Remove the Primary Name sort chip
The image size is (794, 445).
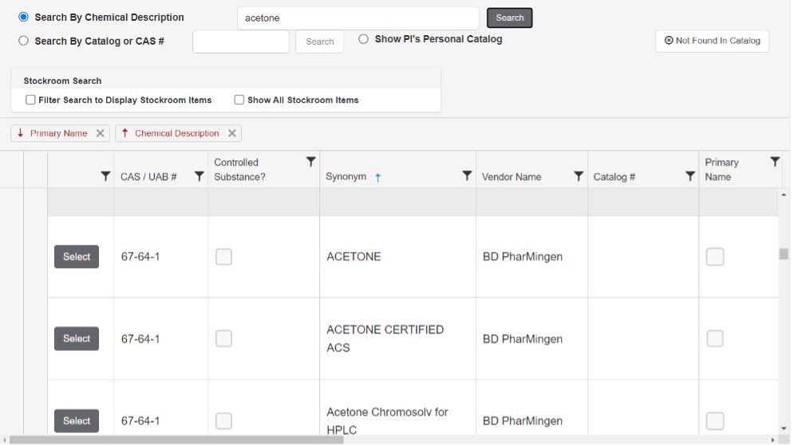pos(100,133)
